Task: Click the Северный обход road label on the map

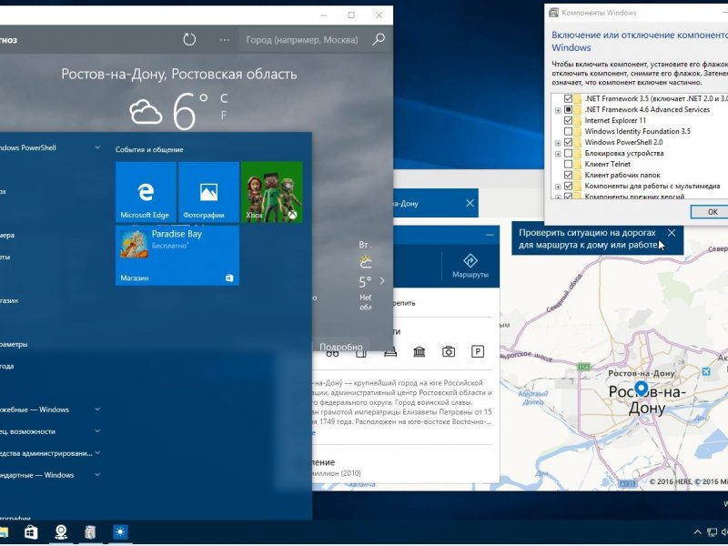Action: pos(563,293)
